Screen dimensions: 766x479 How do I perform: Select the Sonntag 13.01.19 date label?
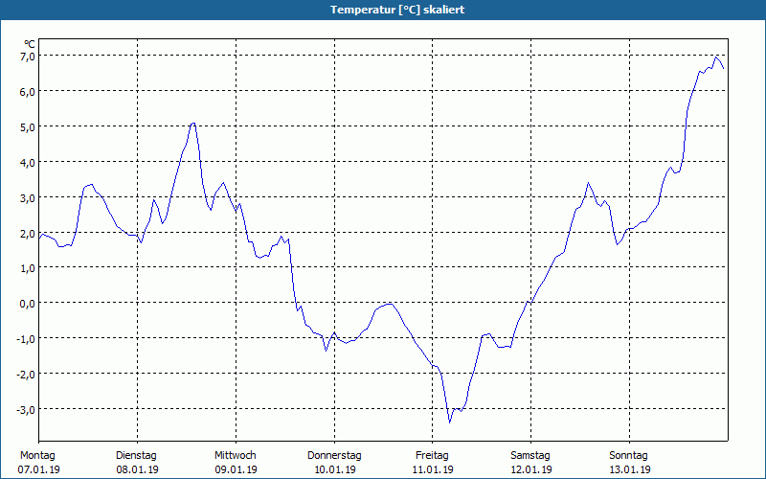pos(629,463)
